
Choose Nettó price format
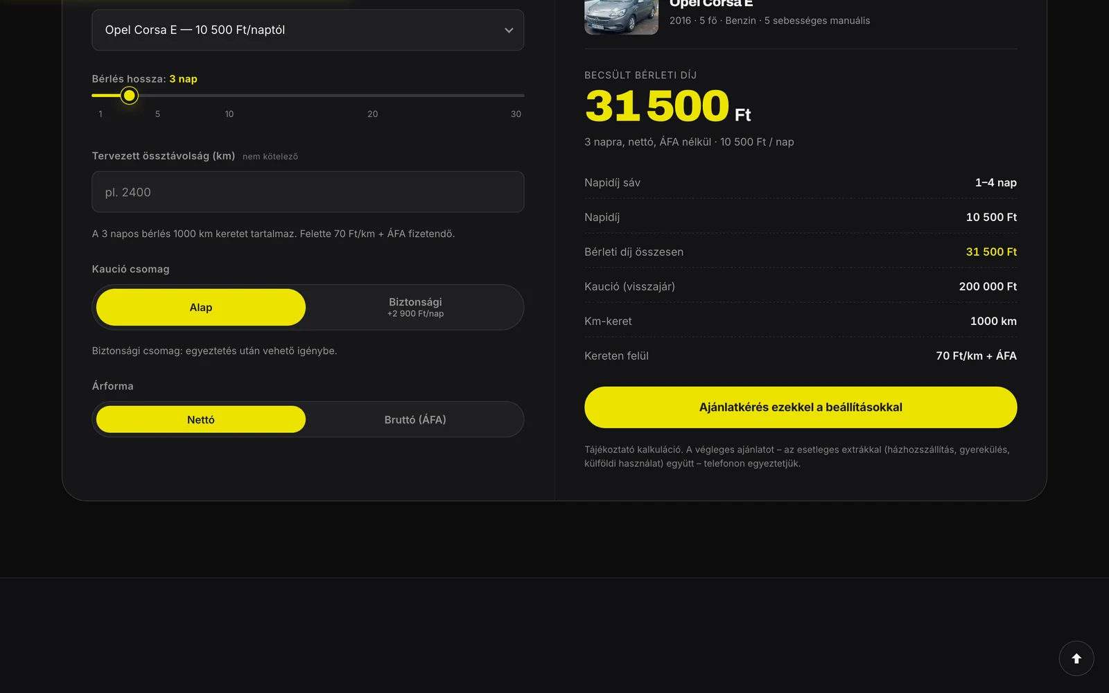(x=201, y=420)
